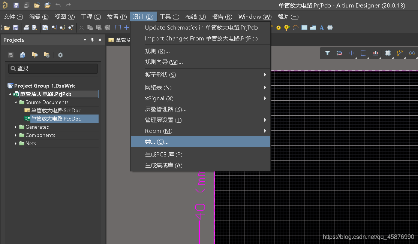
Task: Open the 报告 (R) menu
Action: pos(222,17)
